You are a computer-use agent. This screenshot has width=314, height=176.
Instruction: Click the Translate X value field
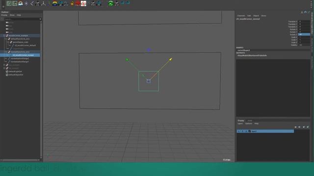tap(304, 22)
